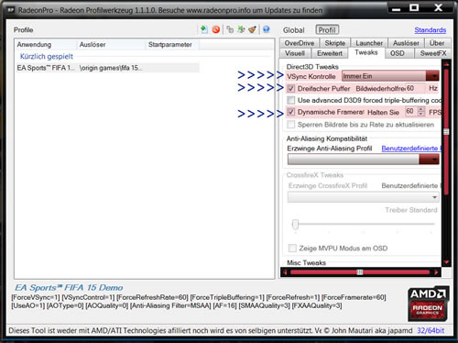Click the scroll up arrow of Tweaks panel
Image resolution: width=458 pixels, height=343 pixels.
446,64
